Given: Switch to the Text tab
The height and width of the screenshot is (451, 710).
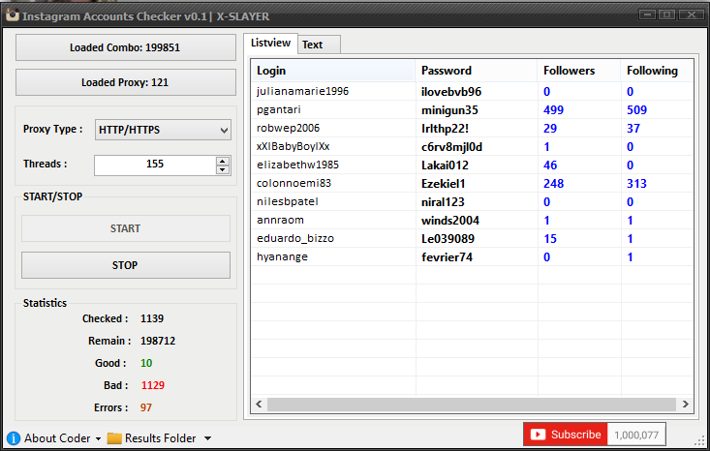Looking at the screenshot, I should coord(319,45).
